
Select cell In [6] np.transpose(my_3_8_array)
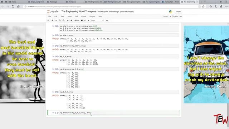(x=120, y=69)
